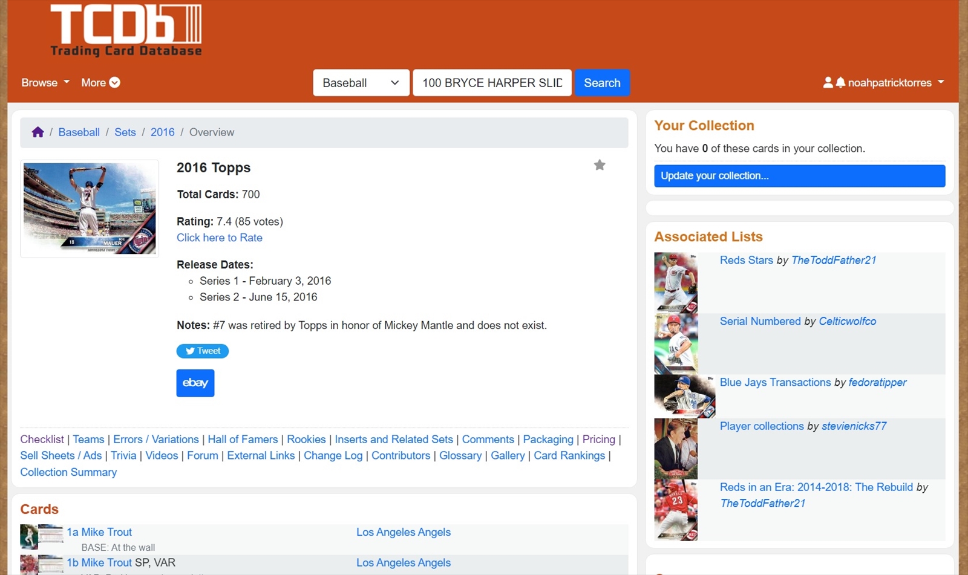The height and width of the screenshot is (575, 968).
Task: Open 1a Mike Trout front image thumbnail
Action: coord(28,537)
